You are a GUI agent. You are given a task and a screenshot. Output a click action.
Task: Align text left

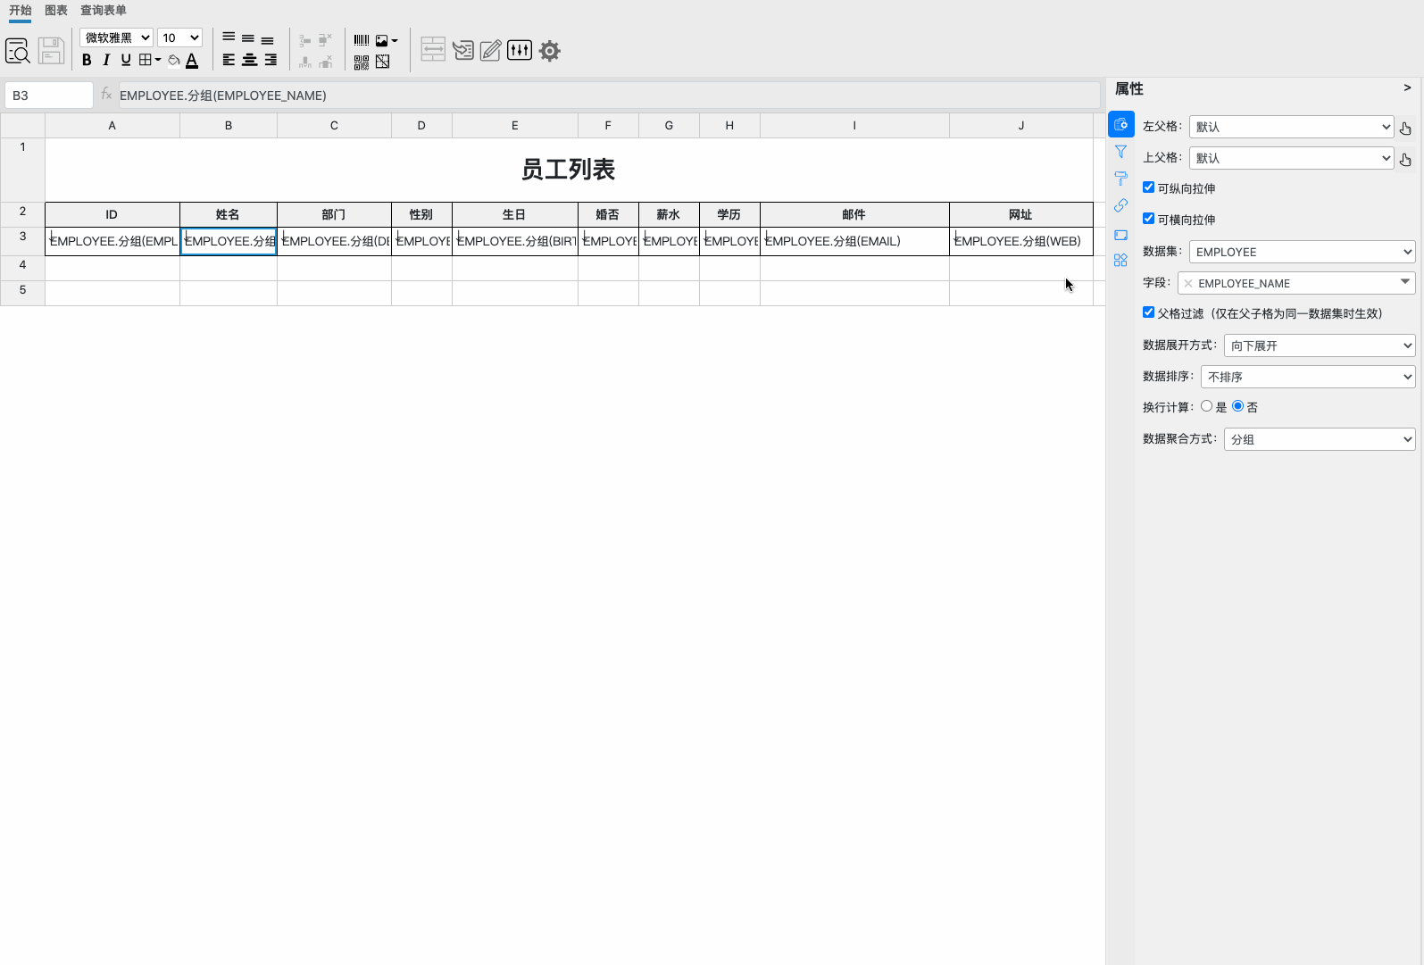[229, 60]
